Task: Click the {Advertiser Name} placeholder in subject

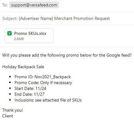Action: [36, 18]
